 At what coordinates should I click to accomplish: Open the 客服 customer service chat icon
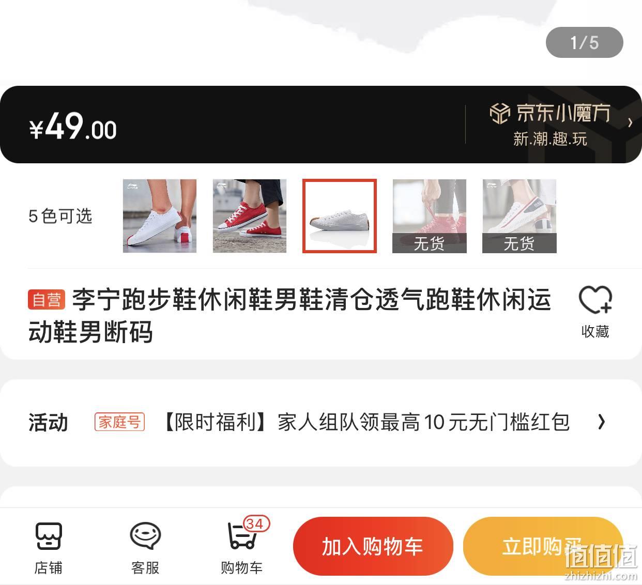coord(145,536)
